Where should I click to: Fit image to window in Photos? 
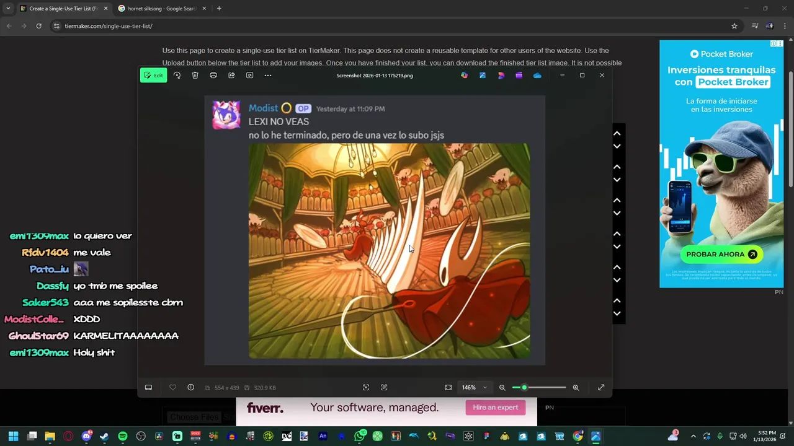tap(448, 388)
